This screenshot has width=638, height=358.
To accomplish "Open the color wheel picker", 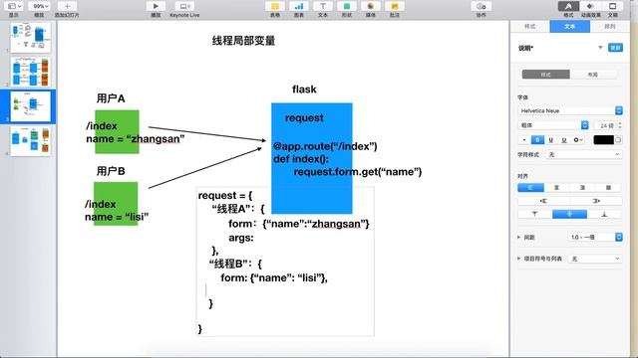I will (618, 140).
